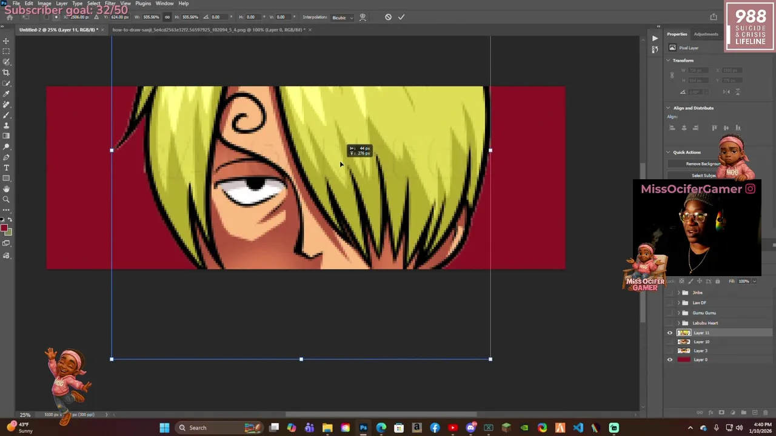Image resolution: width=776 pixels, height=436 pixels.
Task: Show Layer 3 visibility
Action: pyautogui.click(x=670, y=351)
